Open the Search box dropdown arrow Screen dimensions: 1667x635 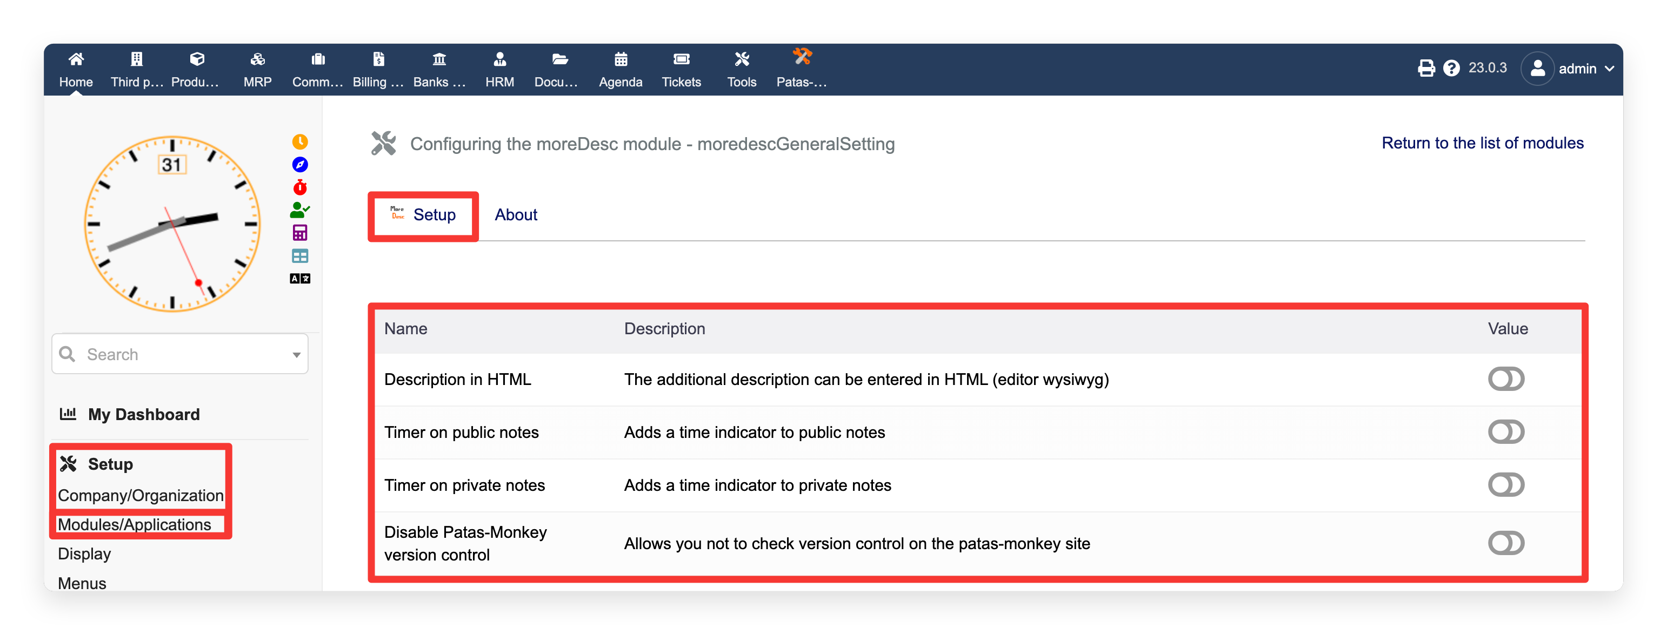coord(296,354)
